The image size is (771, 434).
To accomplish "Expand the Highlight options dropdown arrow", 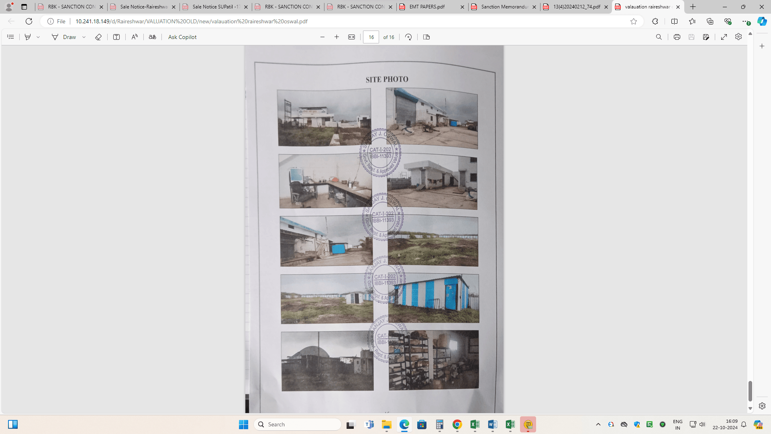I will click(38, 37).
